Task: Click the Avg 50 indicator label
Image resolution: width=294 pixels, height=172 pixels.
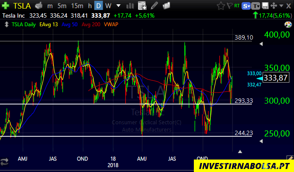Action: [x=70, y=25]
